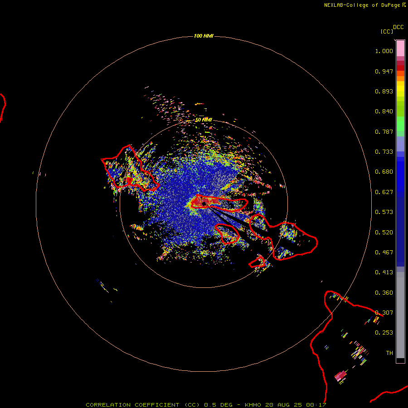408x408 pixels.
Task: Click the 0.360 scale value
Action: coord(384,293)
